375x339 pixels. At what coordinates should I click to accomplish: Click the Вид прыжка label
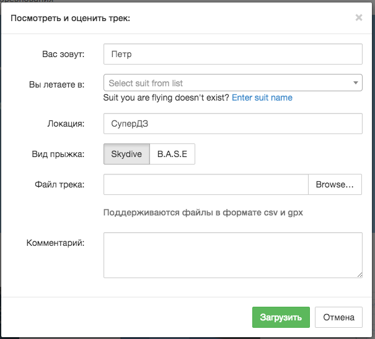coord(58,154)
